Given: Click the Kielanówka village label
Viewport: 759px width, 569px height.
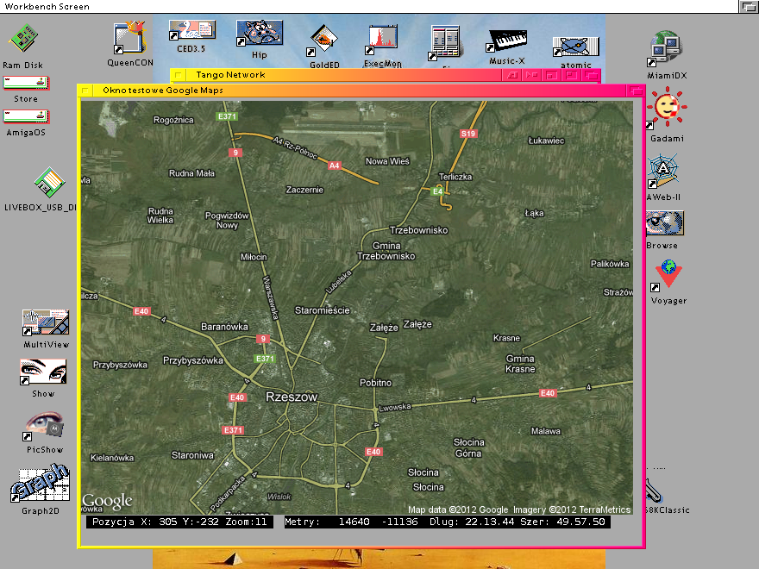Looking at the screenshot, I should coord(112,458).
